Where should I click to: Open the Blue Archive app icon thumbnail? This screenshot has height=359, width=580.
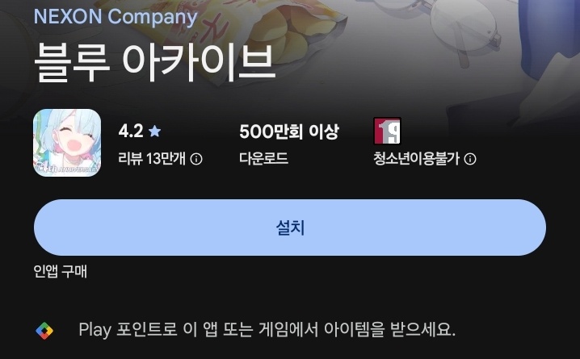click(67, 143)
